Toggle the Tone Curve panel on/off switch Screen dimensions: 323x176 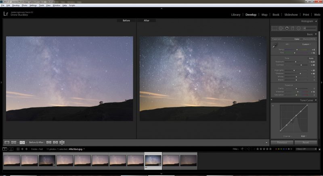click(x=271, y=100)
